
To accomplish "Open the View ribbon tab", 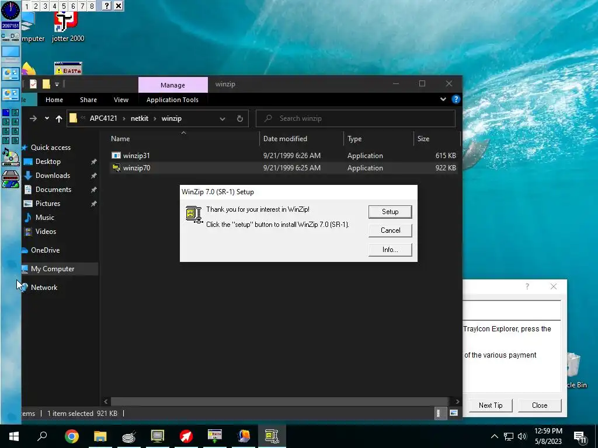I will click(121, 100).
